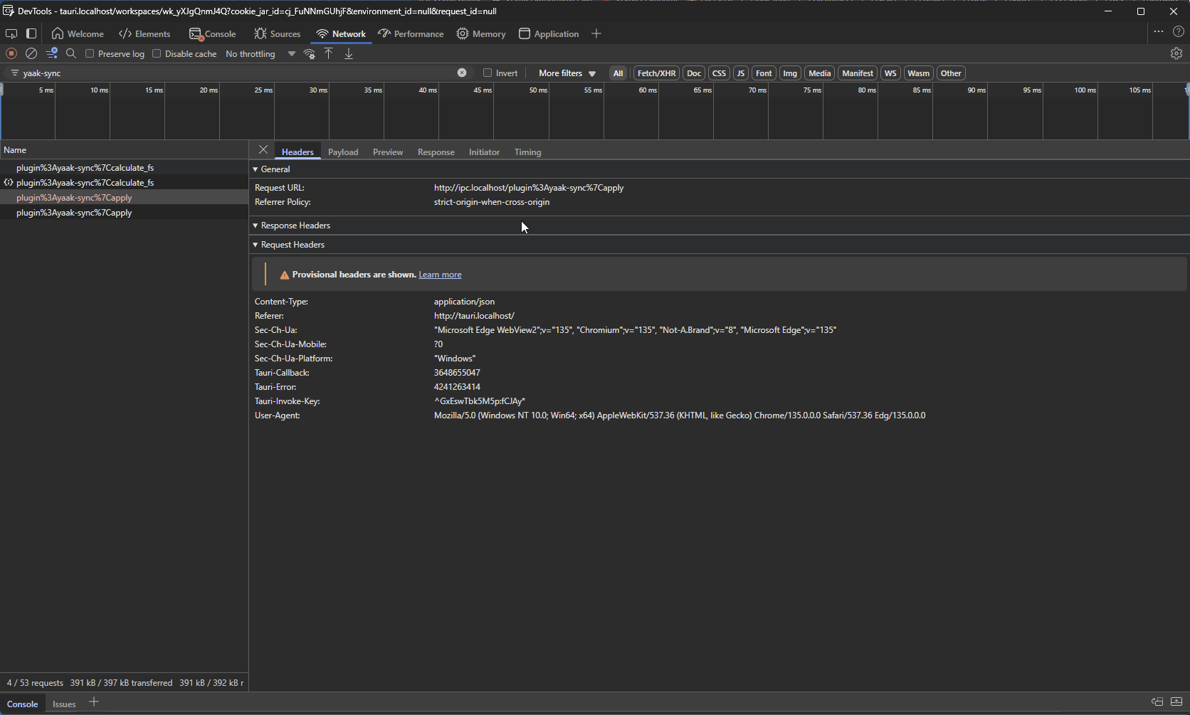Screen dimensions: 1190x715
Task: Open the Console panel tab
Action: pyautogui.click(x=212, y=34)
